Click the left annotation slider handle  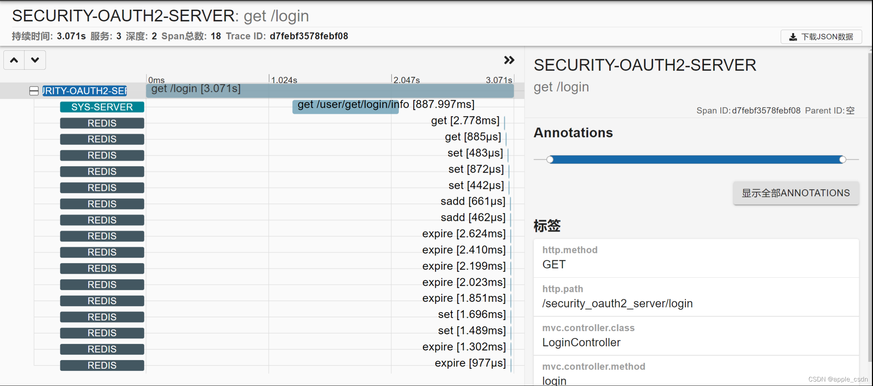(x=550, y=160)
